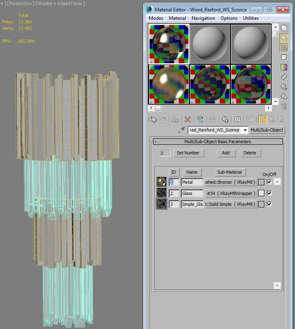Viewport: 295px width, 329px height.
Task: Toggle the Show End Result icon
Action: (x=262, y=120)
